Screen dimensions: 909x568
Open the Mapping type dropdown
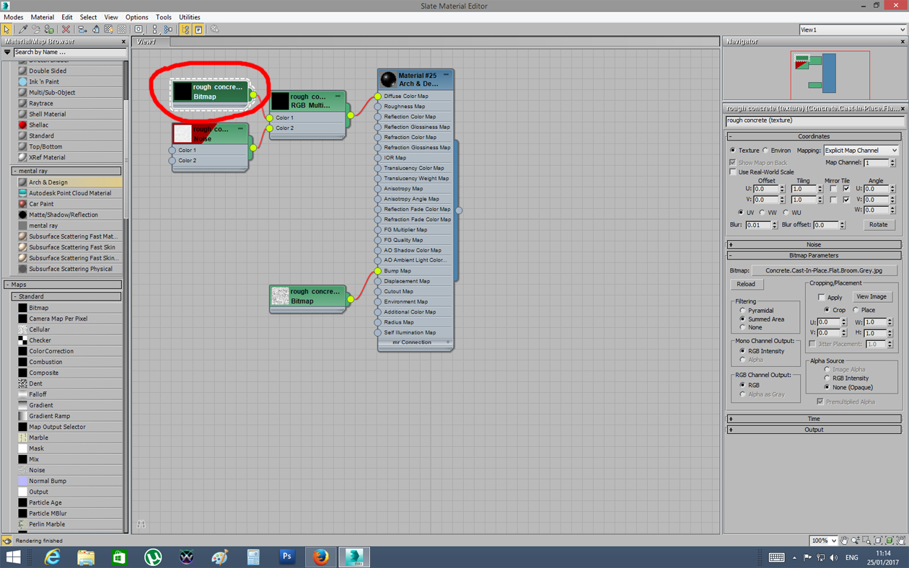(861, 151)
